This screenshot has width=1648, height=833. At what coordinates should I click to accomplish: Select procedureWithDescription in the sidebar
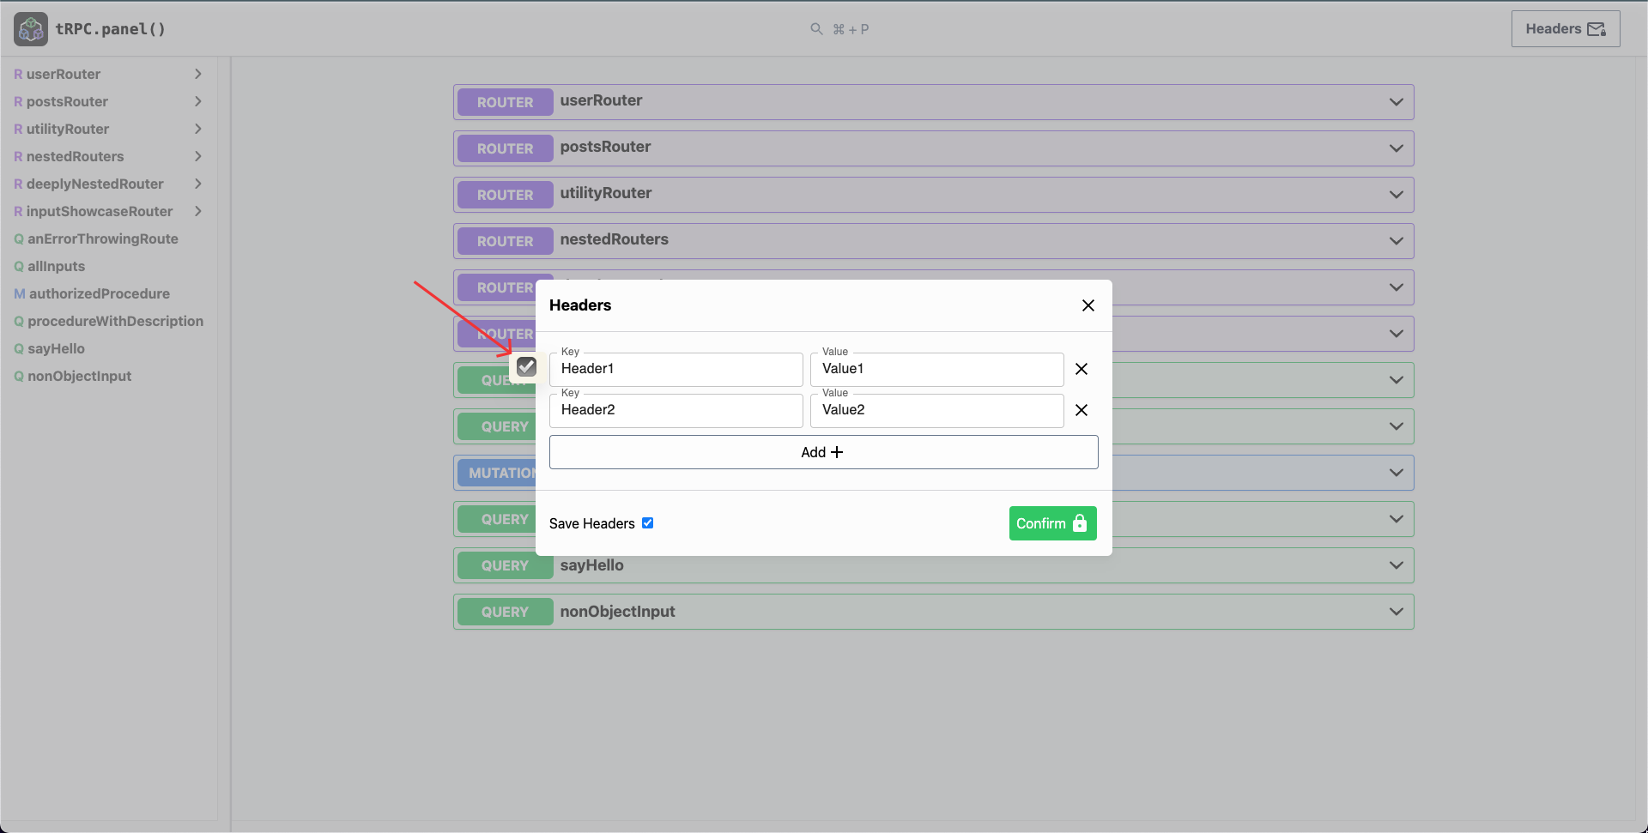pyautogui.click(x=115, y=321)
